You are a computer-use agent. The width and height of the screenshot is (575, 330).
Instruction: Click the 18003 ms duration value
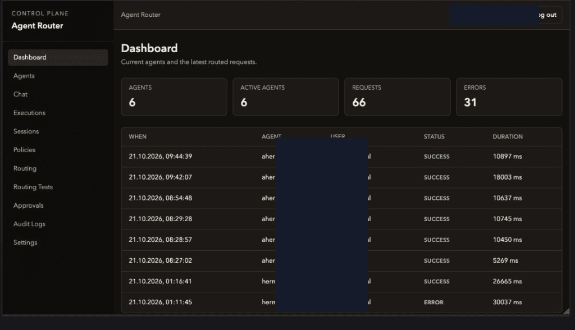click(x=507, y=177)
